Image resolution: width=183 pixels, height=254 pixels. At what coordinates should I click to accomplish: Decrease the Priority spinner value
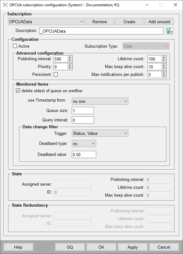pyautogui.click(x=70, y=68)
